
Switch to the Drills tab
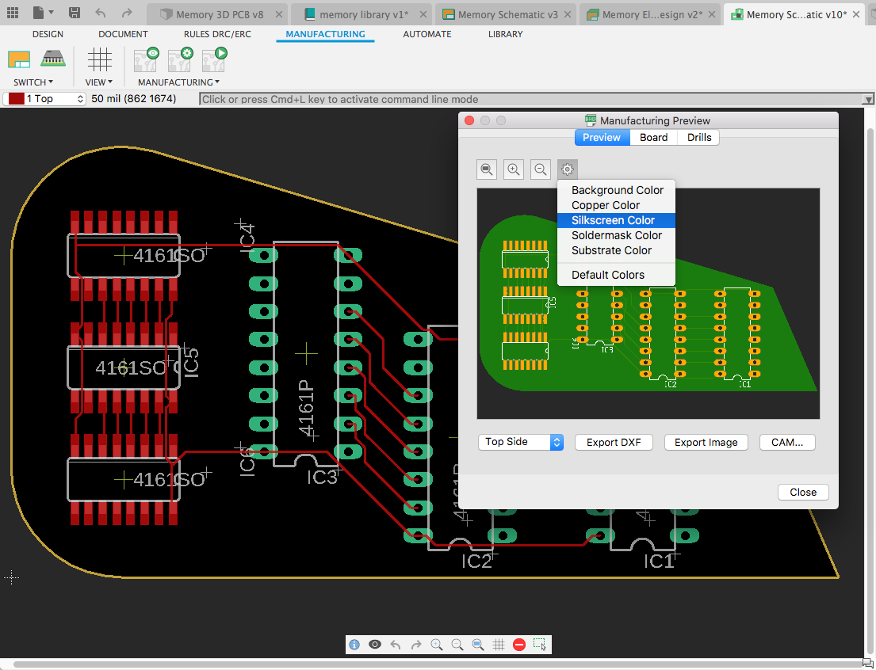(x=698, y=137)
